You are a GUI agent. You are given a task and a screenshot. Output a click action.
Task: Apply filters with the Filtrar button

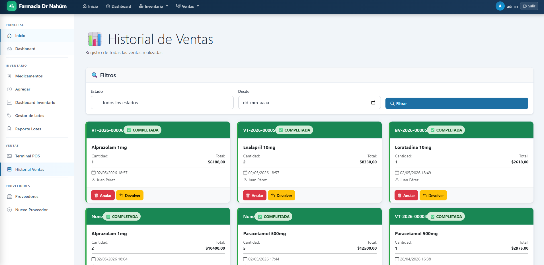457,103
